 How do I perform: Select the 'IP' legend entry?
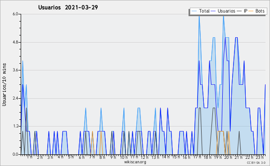(x=246, y=11)
